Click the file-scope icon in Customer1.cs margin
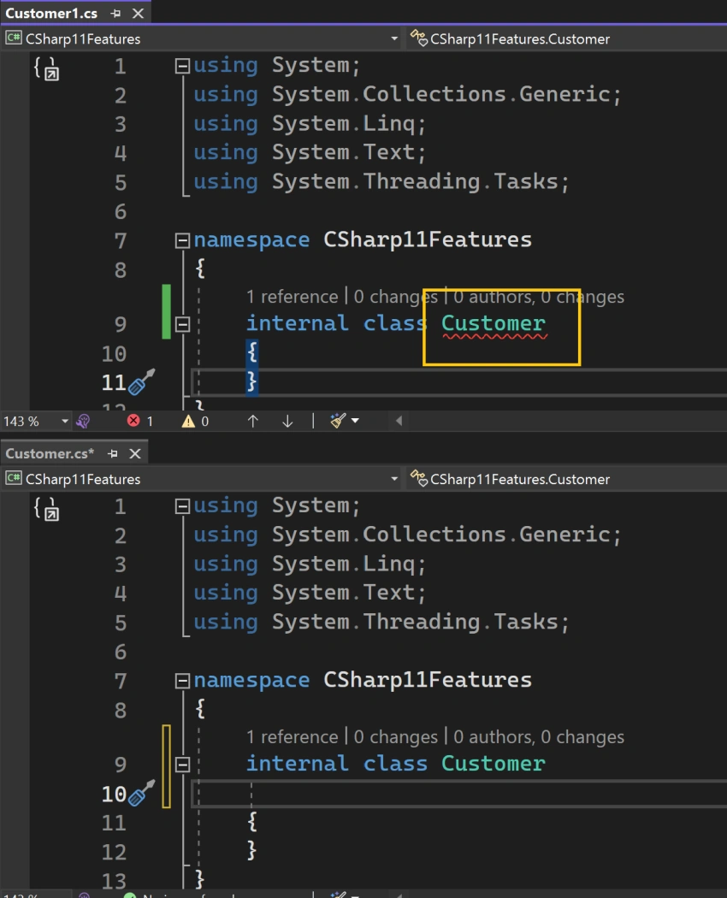 pyautogui.click(x=46, y=68)
